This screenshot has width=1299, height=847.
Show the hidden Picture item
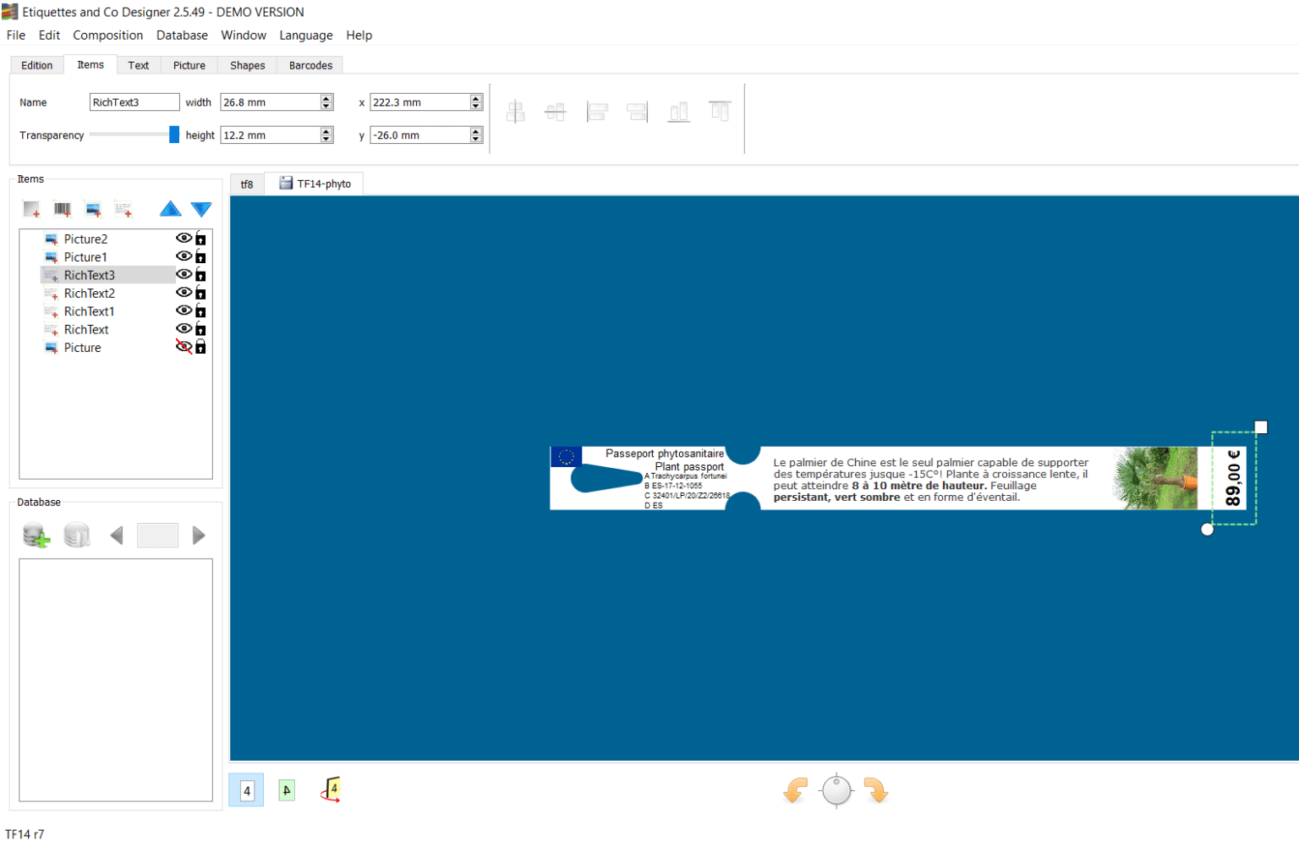point(184,347)
